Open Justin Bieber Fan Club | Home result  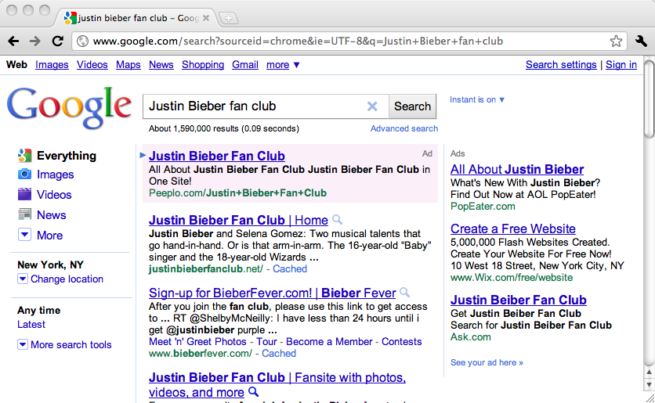238,220
